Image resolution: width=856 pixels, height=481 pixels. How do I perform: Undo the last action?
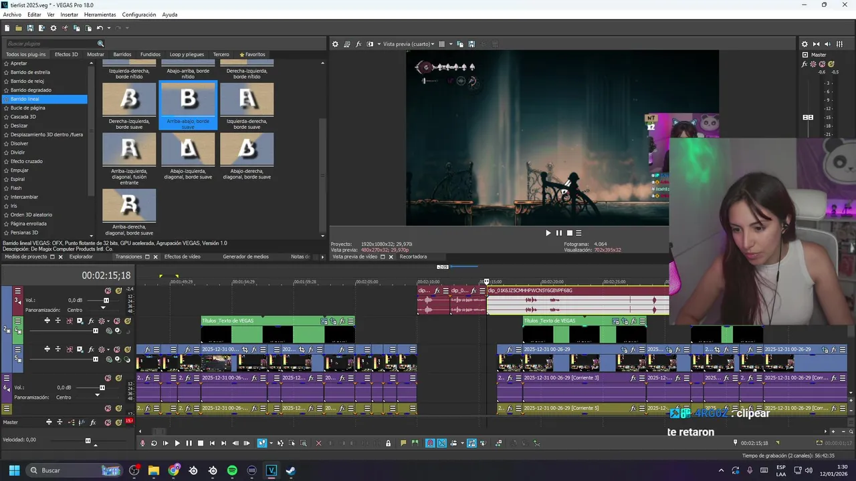point(100,28)
